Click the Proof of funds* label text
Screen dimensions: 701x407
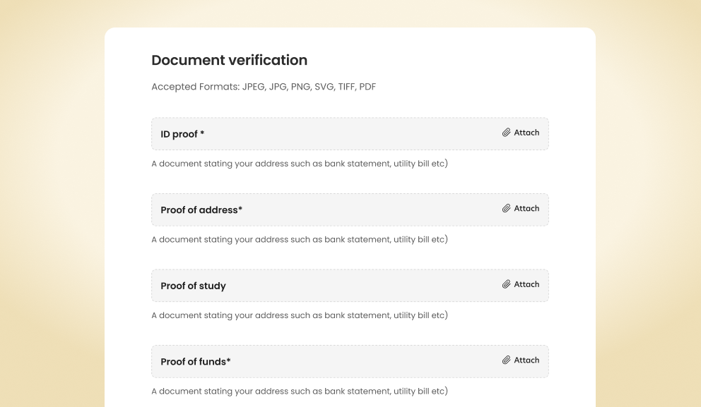(196, 361)
